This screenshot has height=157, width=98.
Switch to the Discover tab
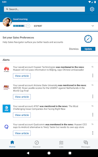click(37, 144)
